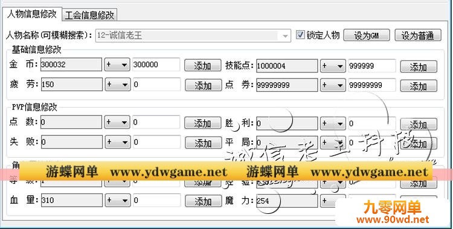Open the 点数 operator dropdown
453x229 pixels.
(x=117, y=122)
